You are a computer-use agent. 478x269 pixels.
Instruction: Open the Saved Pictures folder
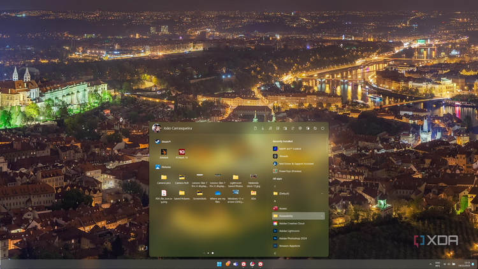pyautogui.click(x=182, y=195)
